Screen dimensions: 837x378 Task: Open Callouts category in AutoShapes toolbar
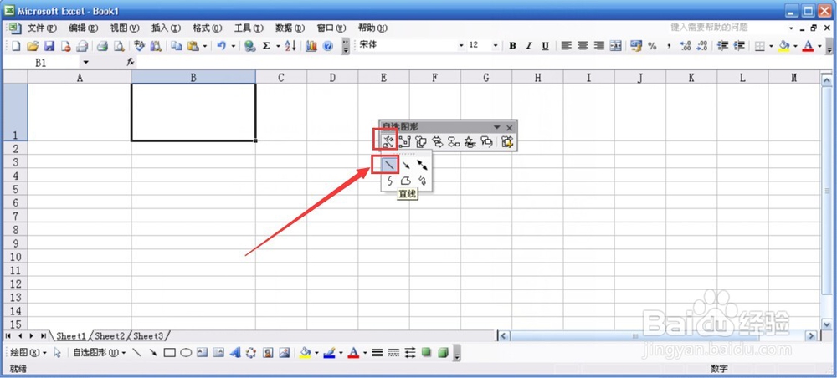click(x=487, y=142)
